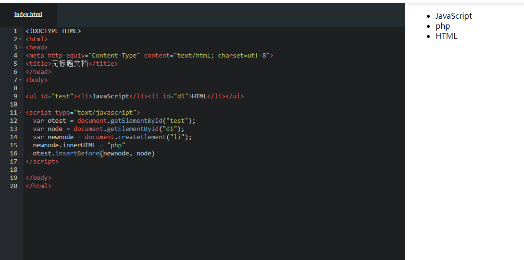Click the </body> closing tag
The height and width of the screenshot is (260, 524).
coord(38,178)
